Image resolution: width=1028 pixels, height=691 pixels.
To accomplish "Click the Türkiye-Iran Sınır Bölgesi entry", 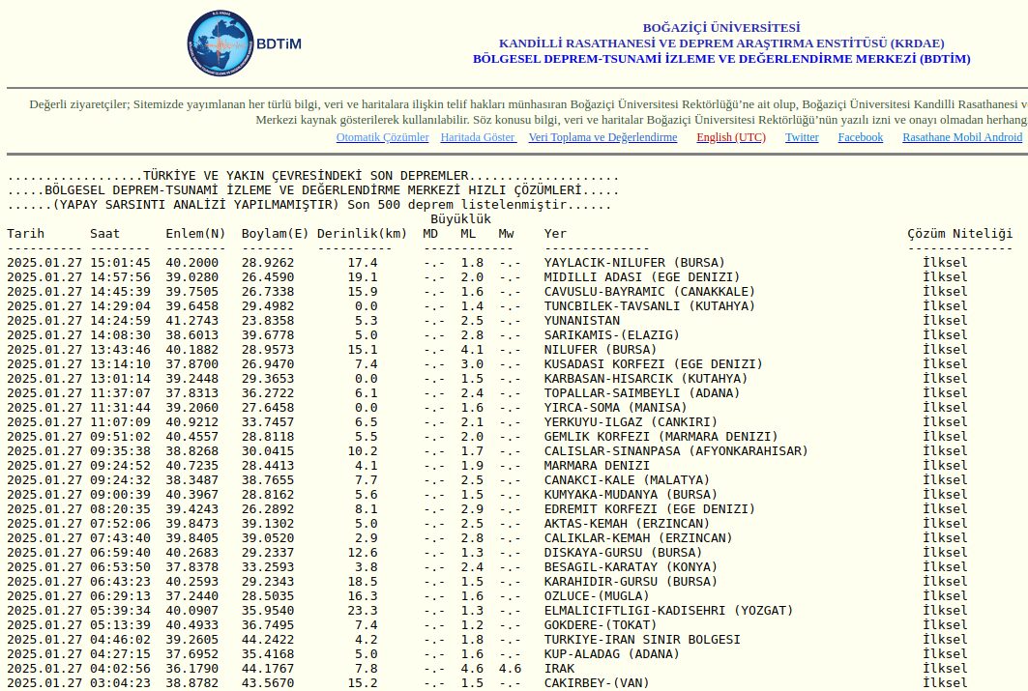I will pyautogui.click(x=642, y=640).
